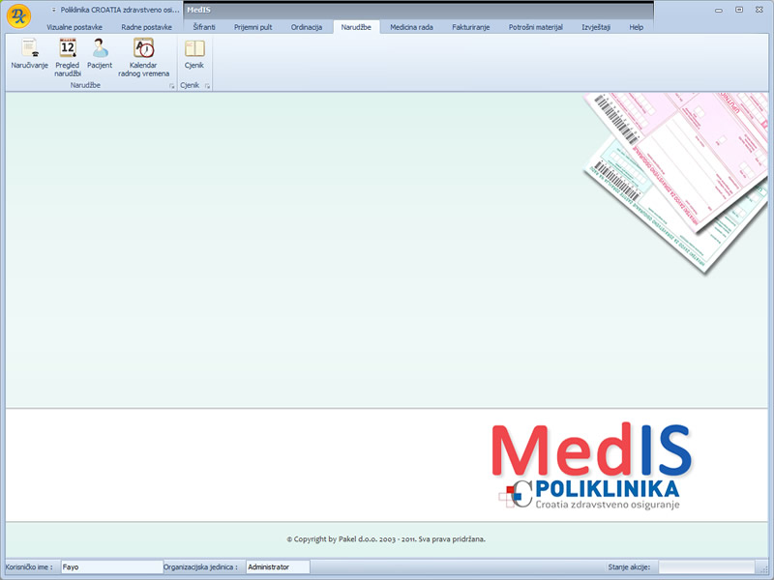The width and height of the screenshot is (774, 580).
Task: Select the Medicina rada tab
Action: [411, 27]
